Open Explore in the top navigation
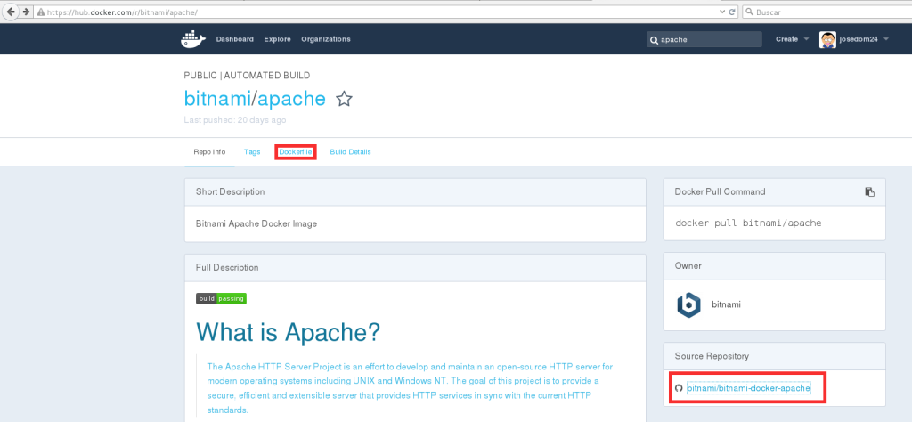 point(278,39)
